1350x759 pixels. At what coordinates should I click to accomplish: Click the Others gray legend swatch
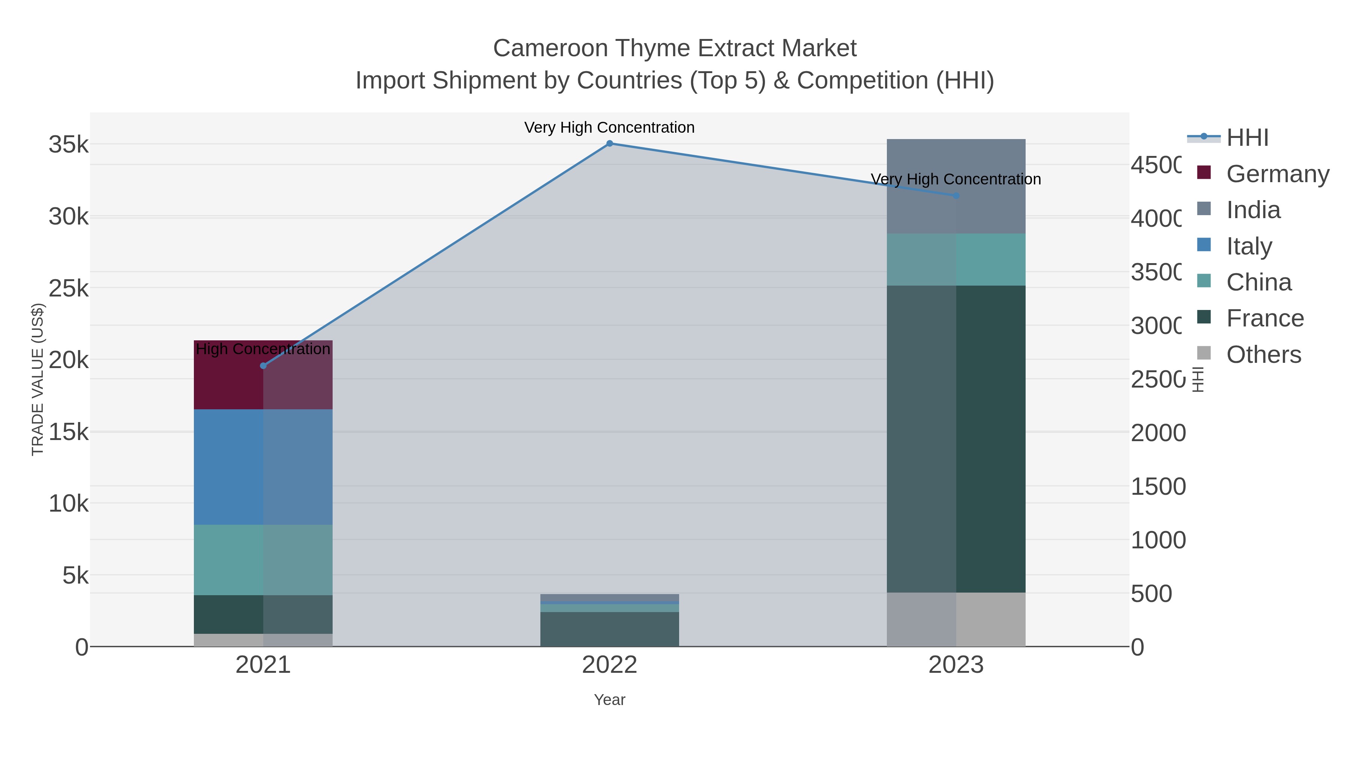(x=1204, y=353)
